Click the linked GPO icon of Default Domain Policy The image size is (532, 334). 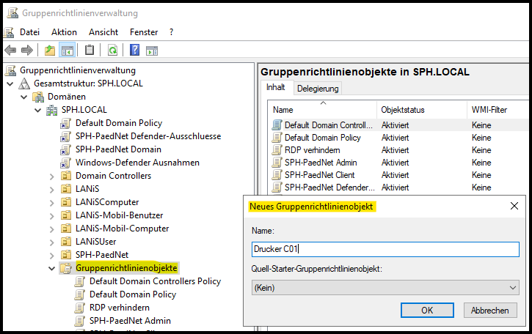click(x=65, y=123)
